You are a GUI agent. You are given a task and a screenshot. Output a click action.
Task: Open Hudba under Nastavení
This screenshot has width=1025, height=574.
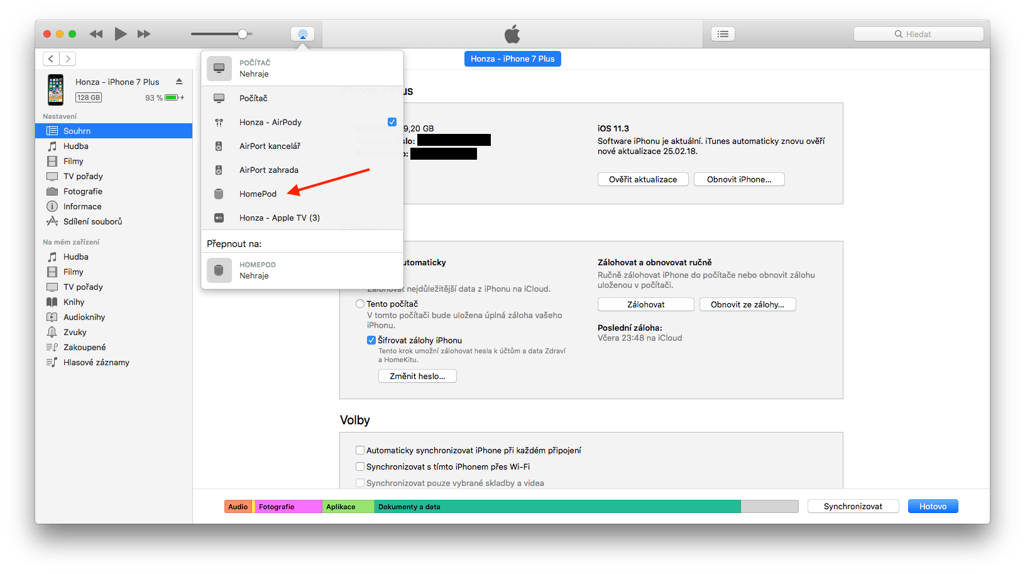[x=114, y=146]
